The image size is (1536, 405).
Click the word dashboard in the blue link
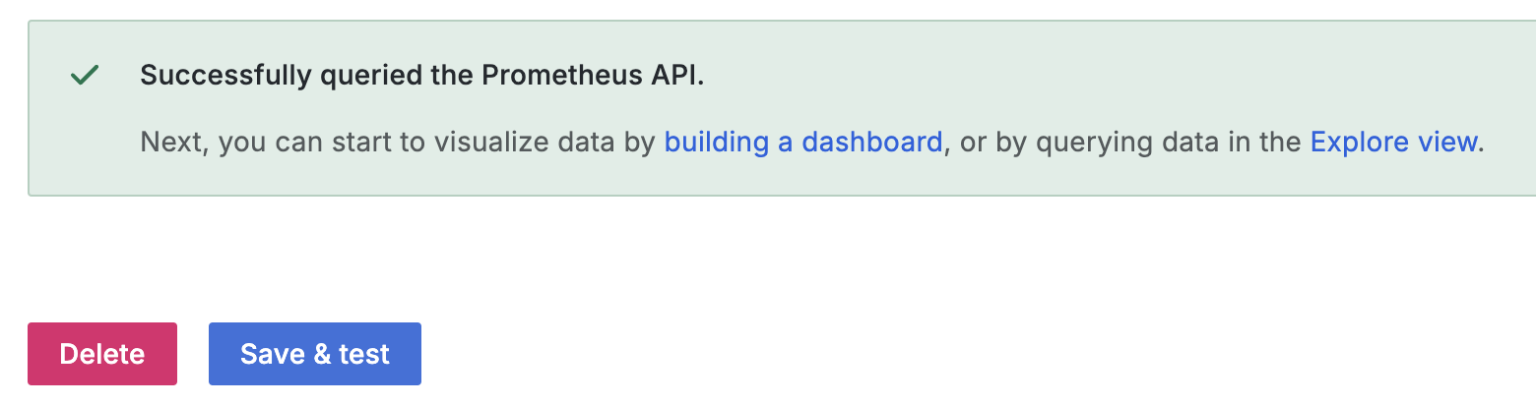point(870,142)
